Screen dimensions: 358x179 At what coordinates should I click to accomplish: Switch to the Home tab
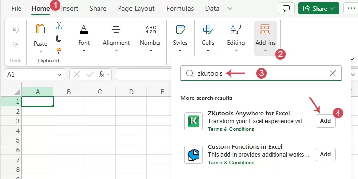[40, 9]
